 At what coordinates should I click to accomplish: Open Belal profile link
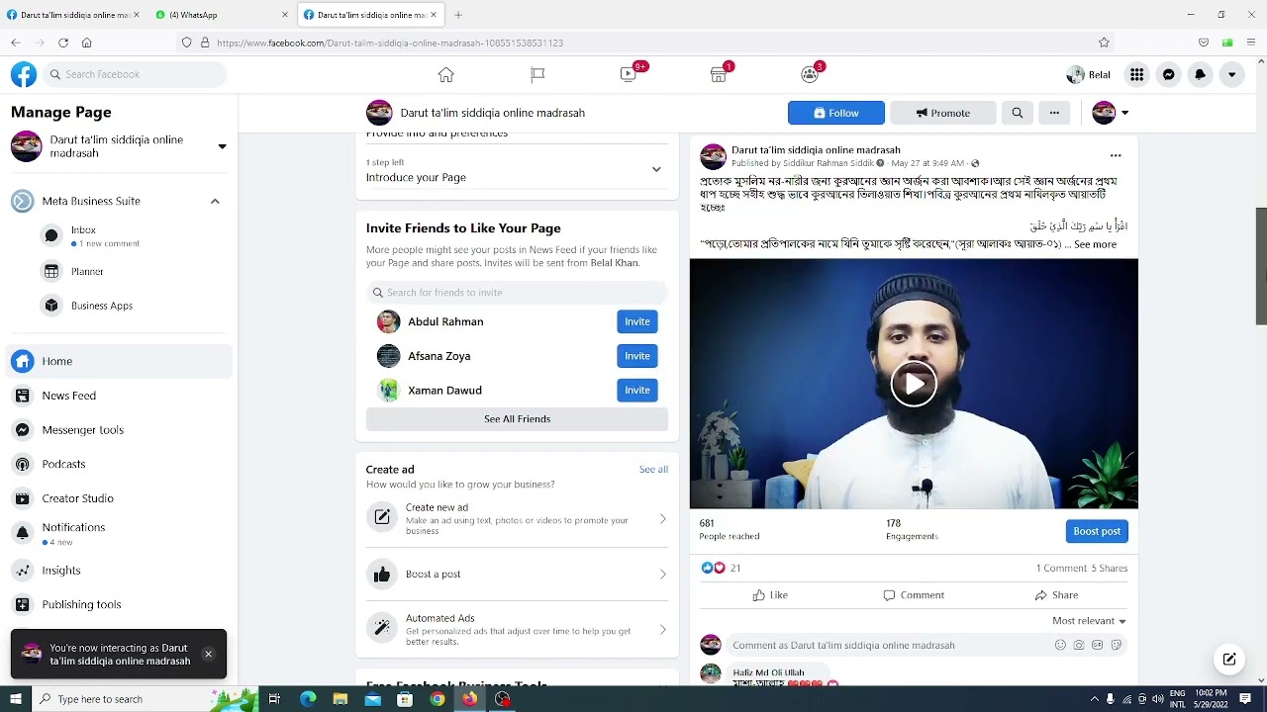coord(1089,74)
